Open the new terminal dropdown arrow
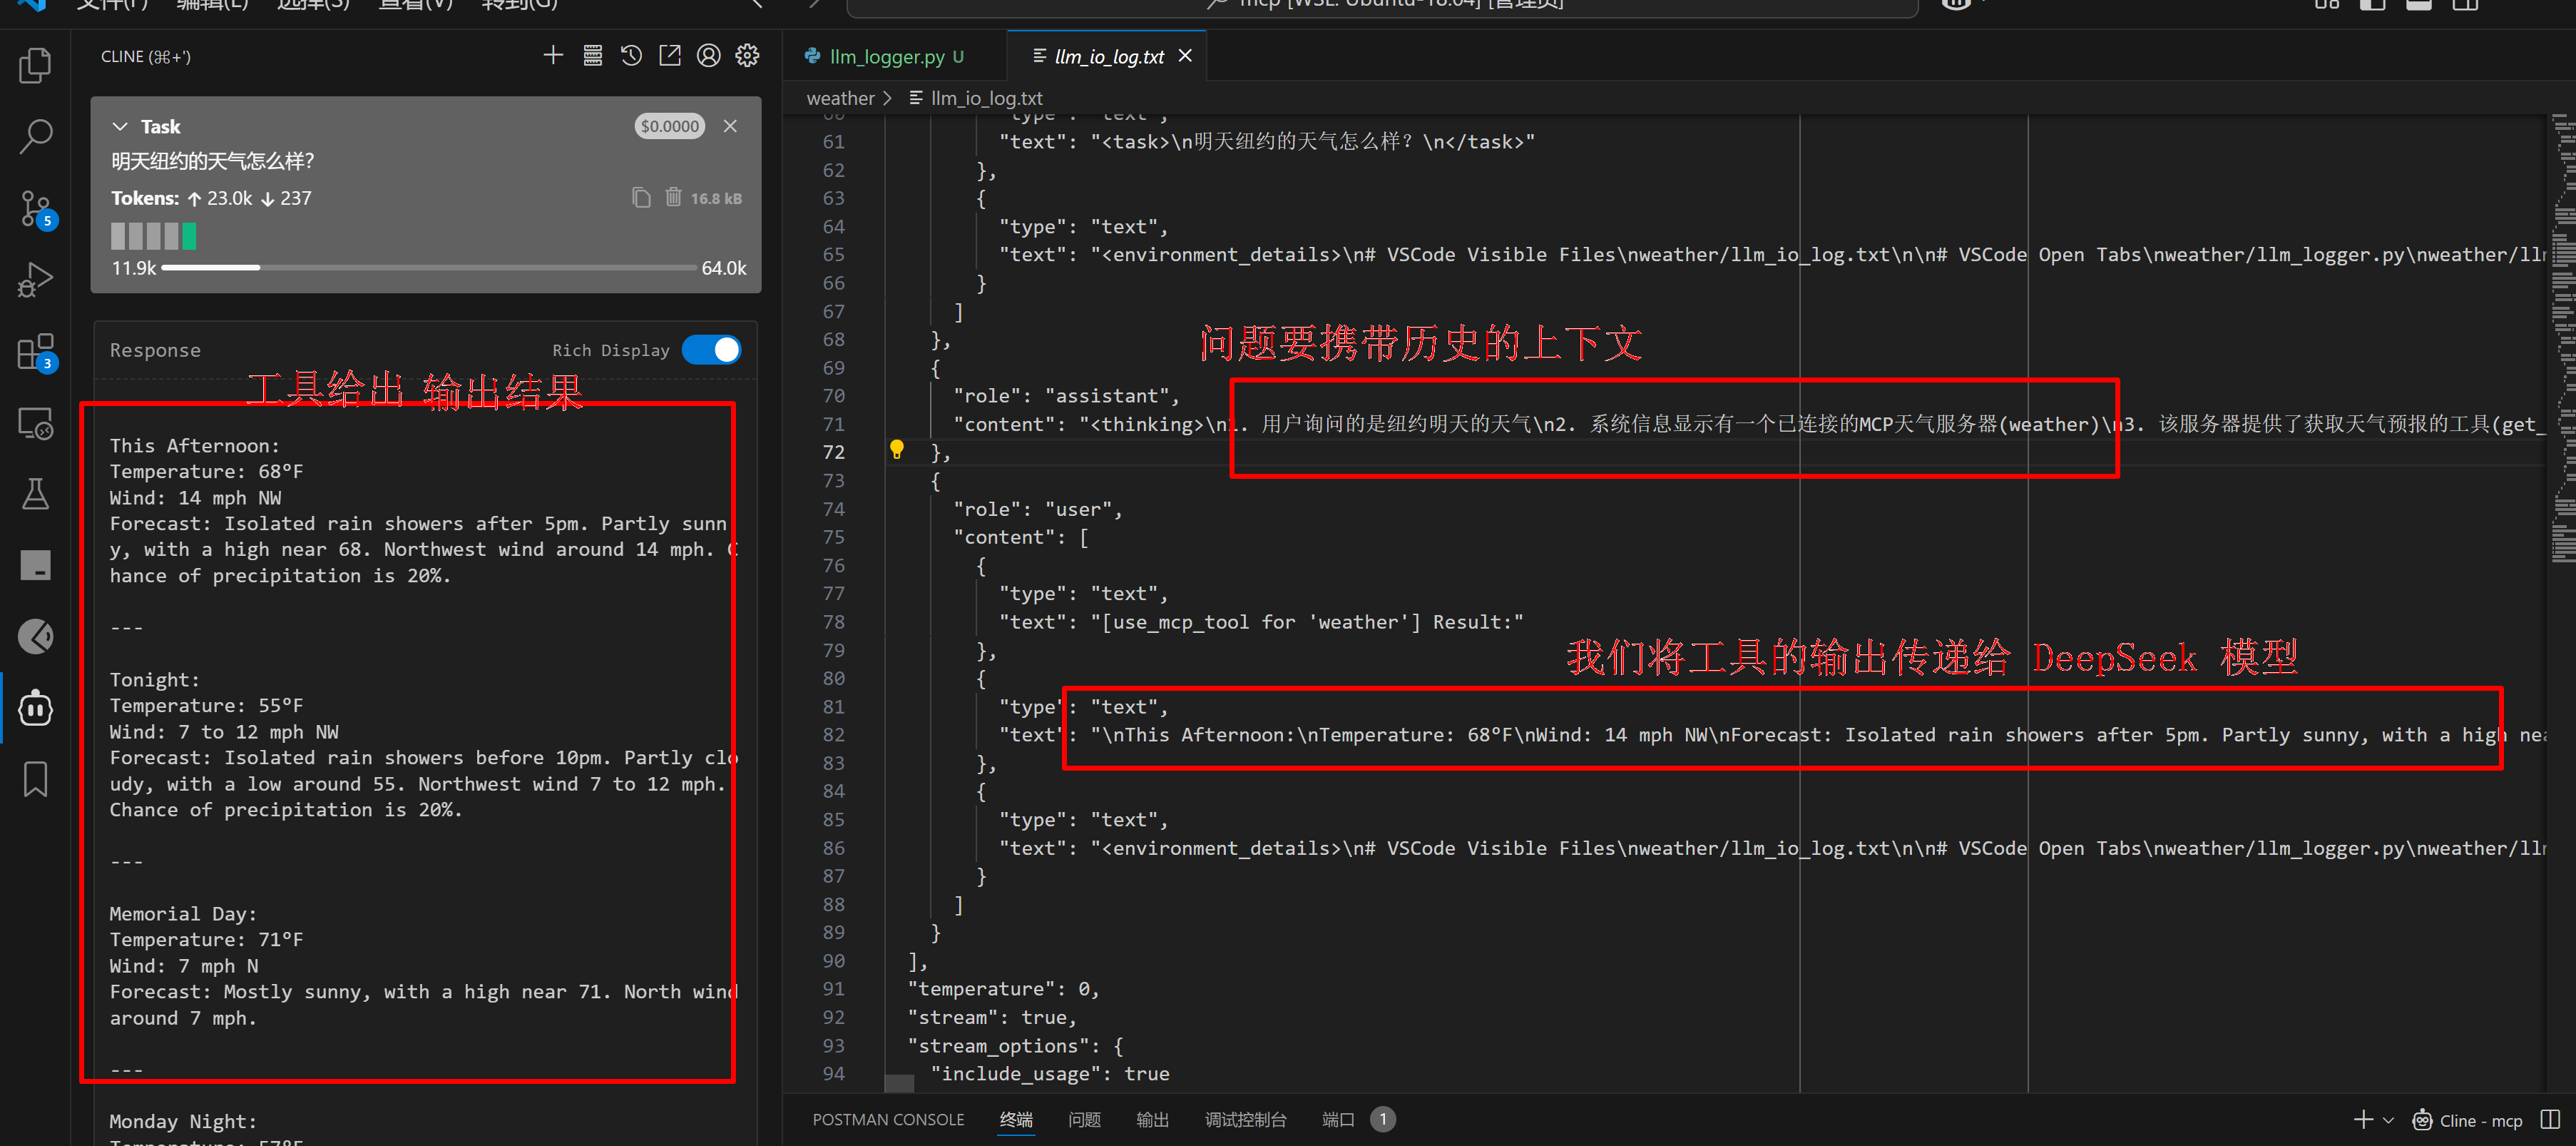 [x=2389, y=1120]
